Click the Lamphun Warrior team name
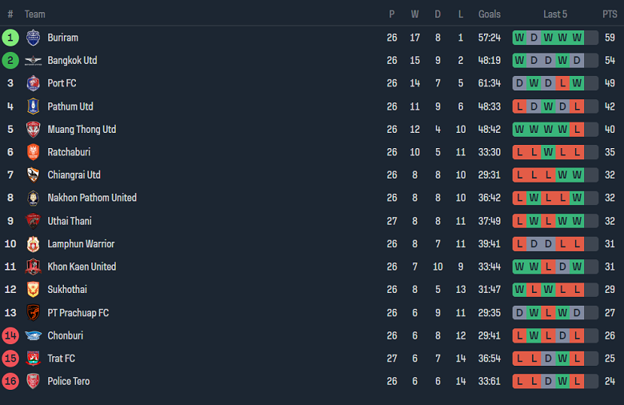 point(81,244)
